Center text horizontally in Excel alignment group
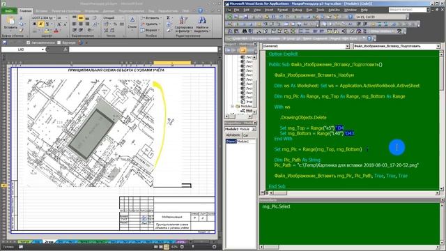Image resolution: width=446 pixels, height=251 pixels. click(x=81, y=24)
